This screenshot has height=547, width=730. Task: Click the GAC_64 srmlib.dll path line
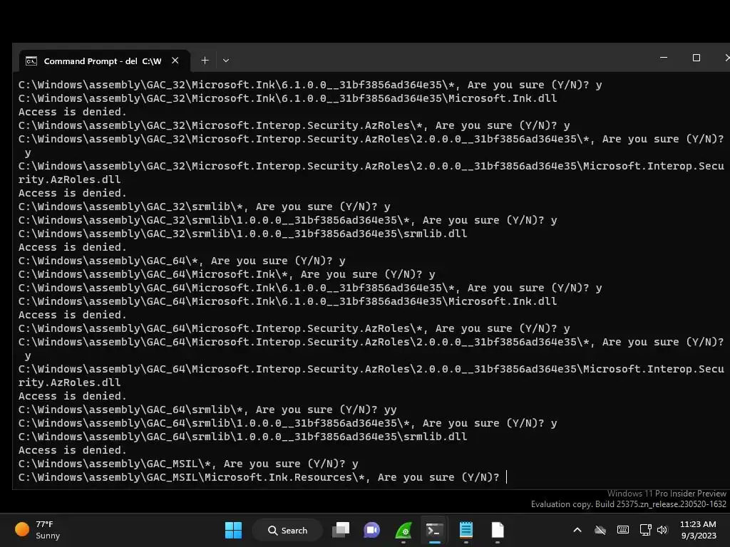(242, 437)
